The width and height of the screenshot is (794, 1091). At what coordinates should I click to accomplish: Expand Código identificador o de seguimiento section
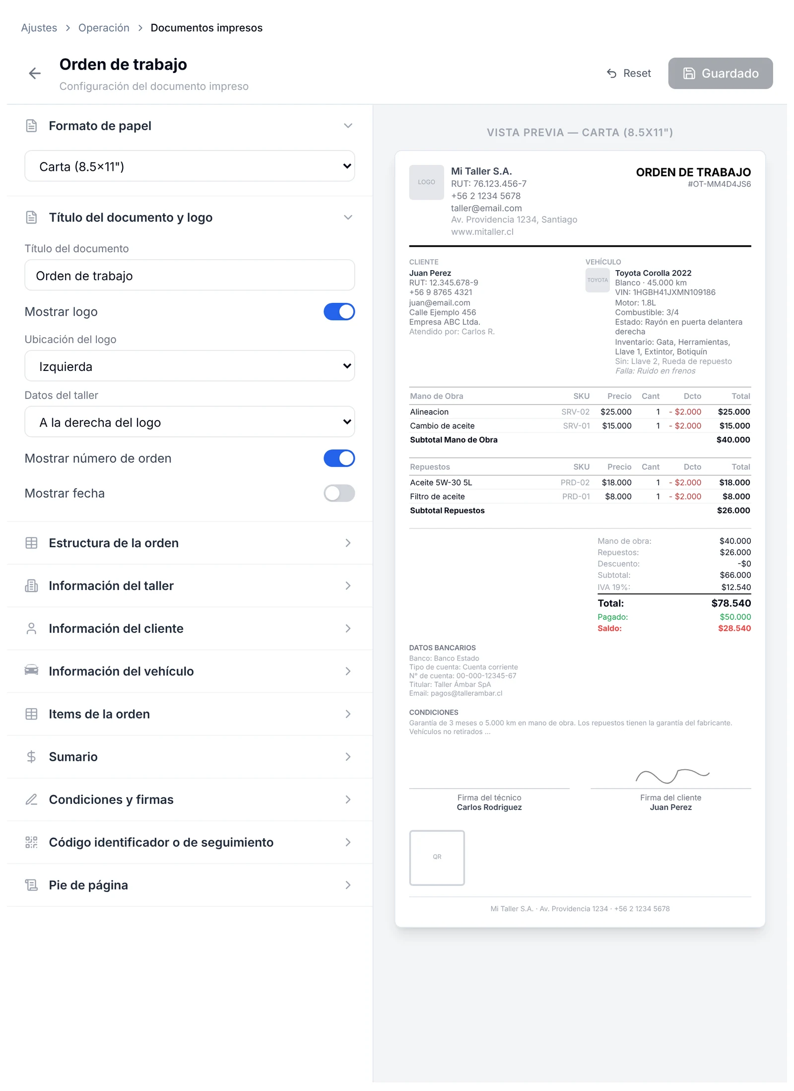190,842
